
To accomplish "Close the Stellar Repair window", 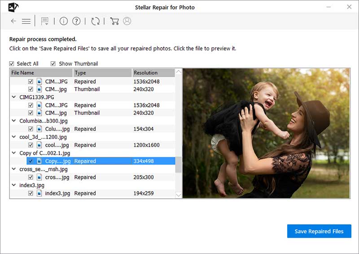I will (x=349, y=7).
